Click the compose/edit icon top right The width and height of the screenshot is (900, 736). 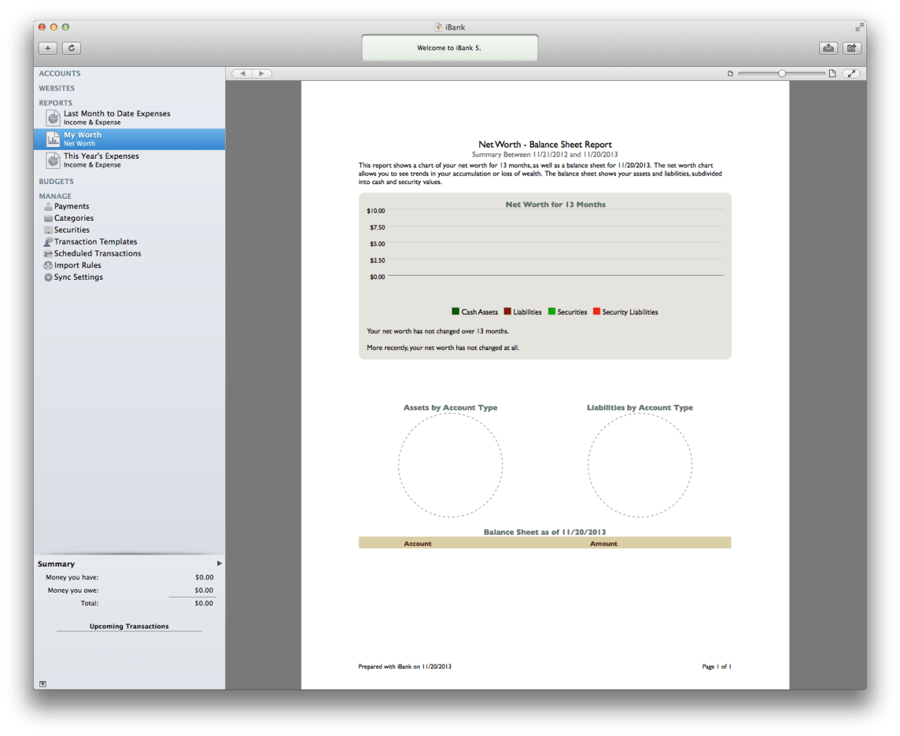coord(851,48)
